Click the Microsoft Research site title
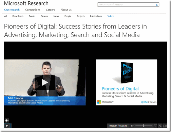This screenshot has width=171, height=132. [26, 3]
